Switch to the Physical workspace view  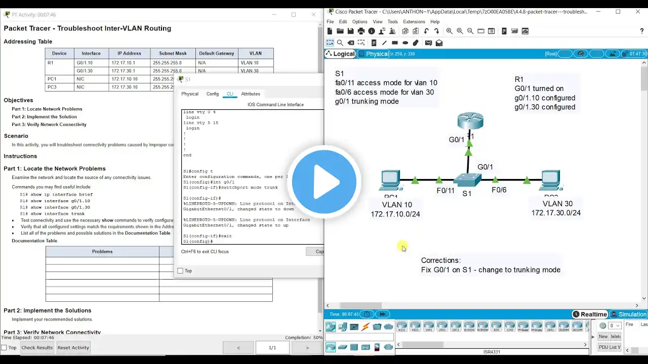point(374,54)
